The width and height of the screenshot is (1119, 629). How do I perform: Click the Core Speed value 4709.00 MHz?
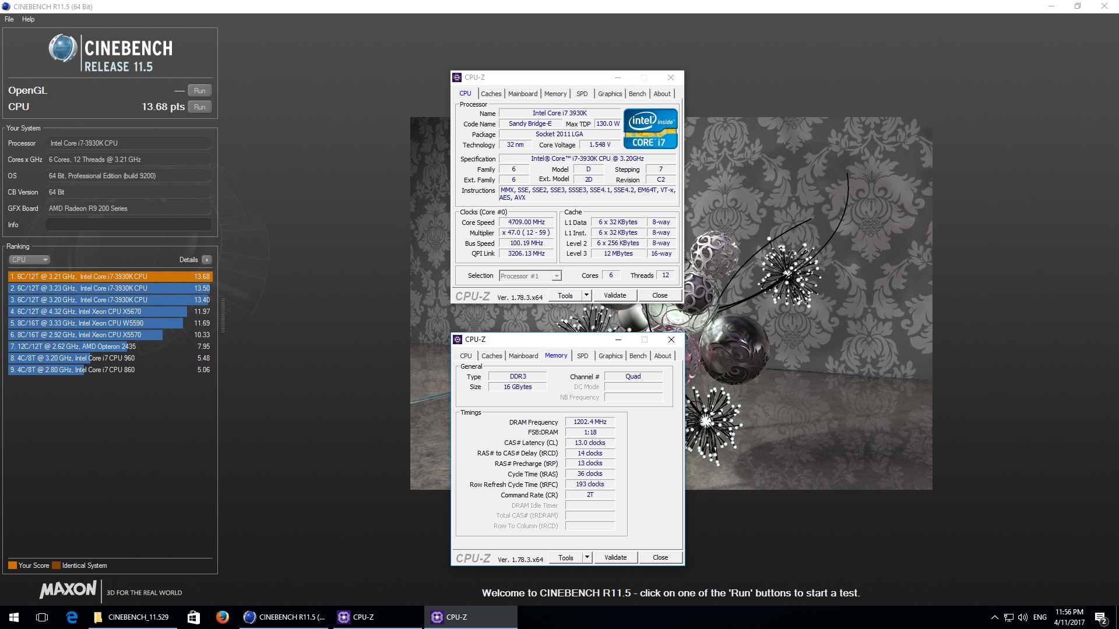(x=526, y=222)
